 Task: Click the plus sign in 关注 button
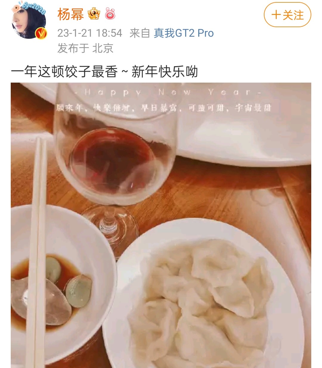[276, 15]
